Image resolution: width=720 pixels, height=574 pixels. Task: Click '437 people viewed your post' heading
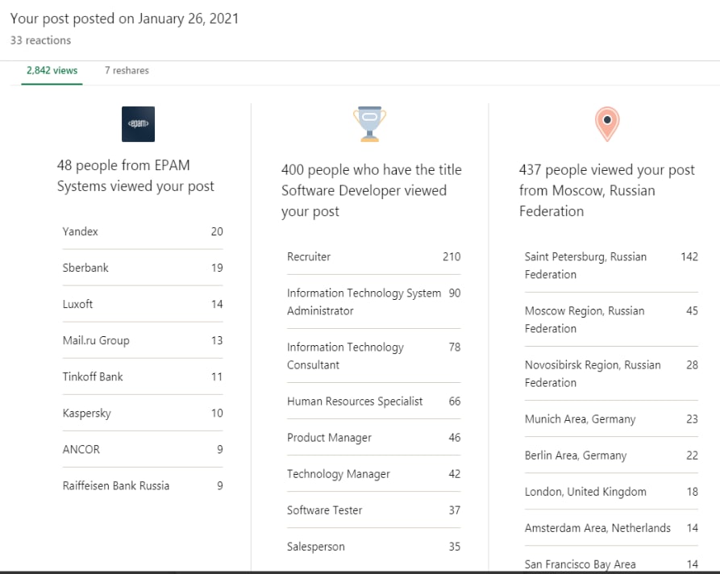[x=607, y=190]
